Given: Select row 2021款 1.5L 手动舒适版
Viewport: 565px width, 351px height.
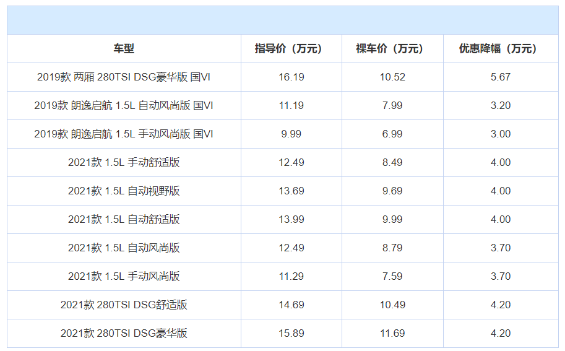Looking at the screenshot, I should coord(282,163).
